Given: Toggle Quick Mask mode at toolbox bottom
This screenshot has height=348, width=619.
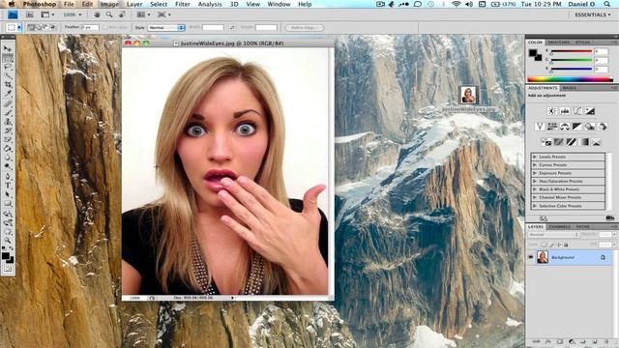Looking at the screenshot, I should click(8, 269).
